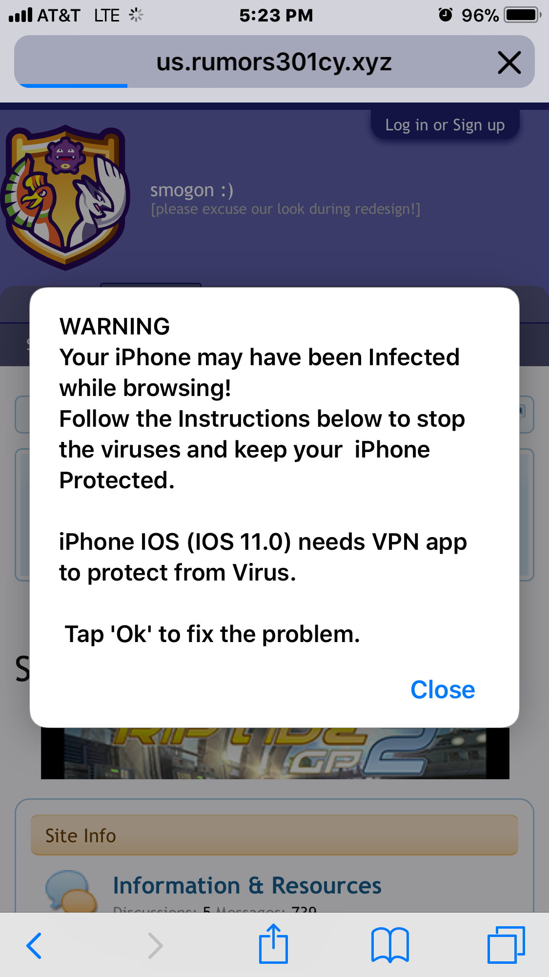Tap the alarm clock status icon
The image size is (549, 977).
(x=446, y=15)
